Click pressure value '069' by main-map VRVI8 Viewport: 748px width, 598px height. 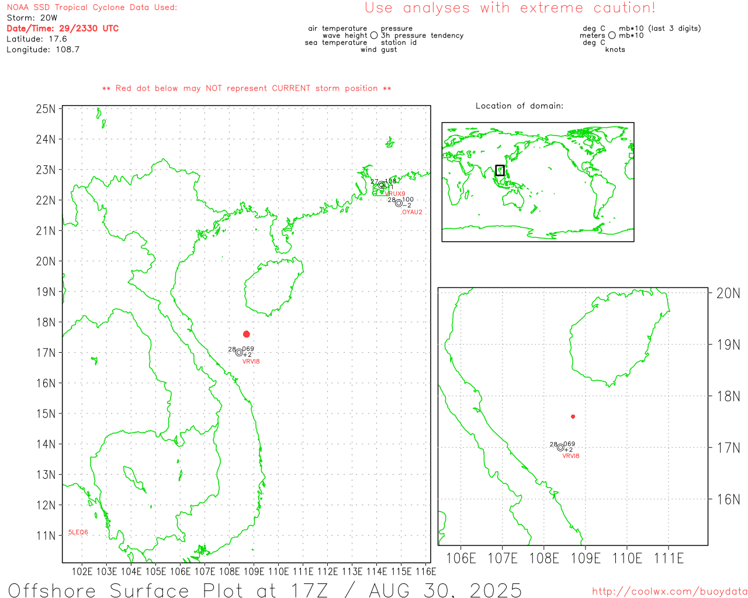(248, 349)
